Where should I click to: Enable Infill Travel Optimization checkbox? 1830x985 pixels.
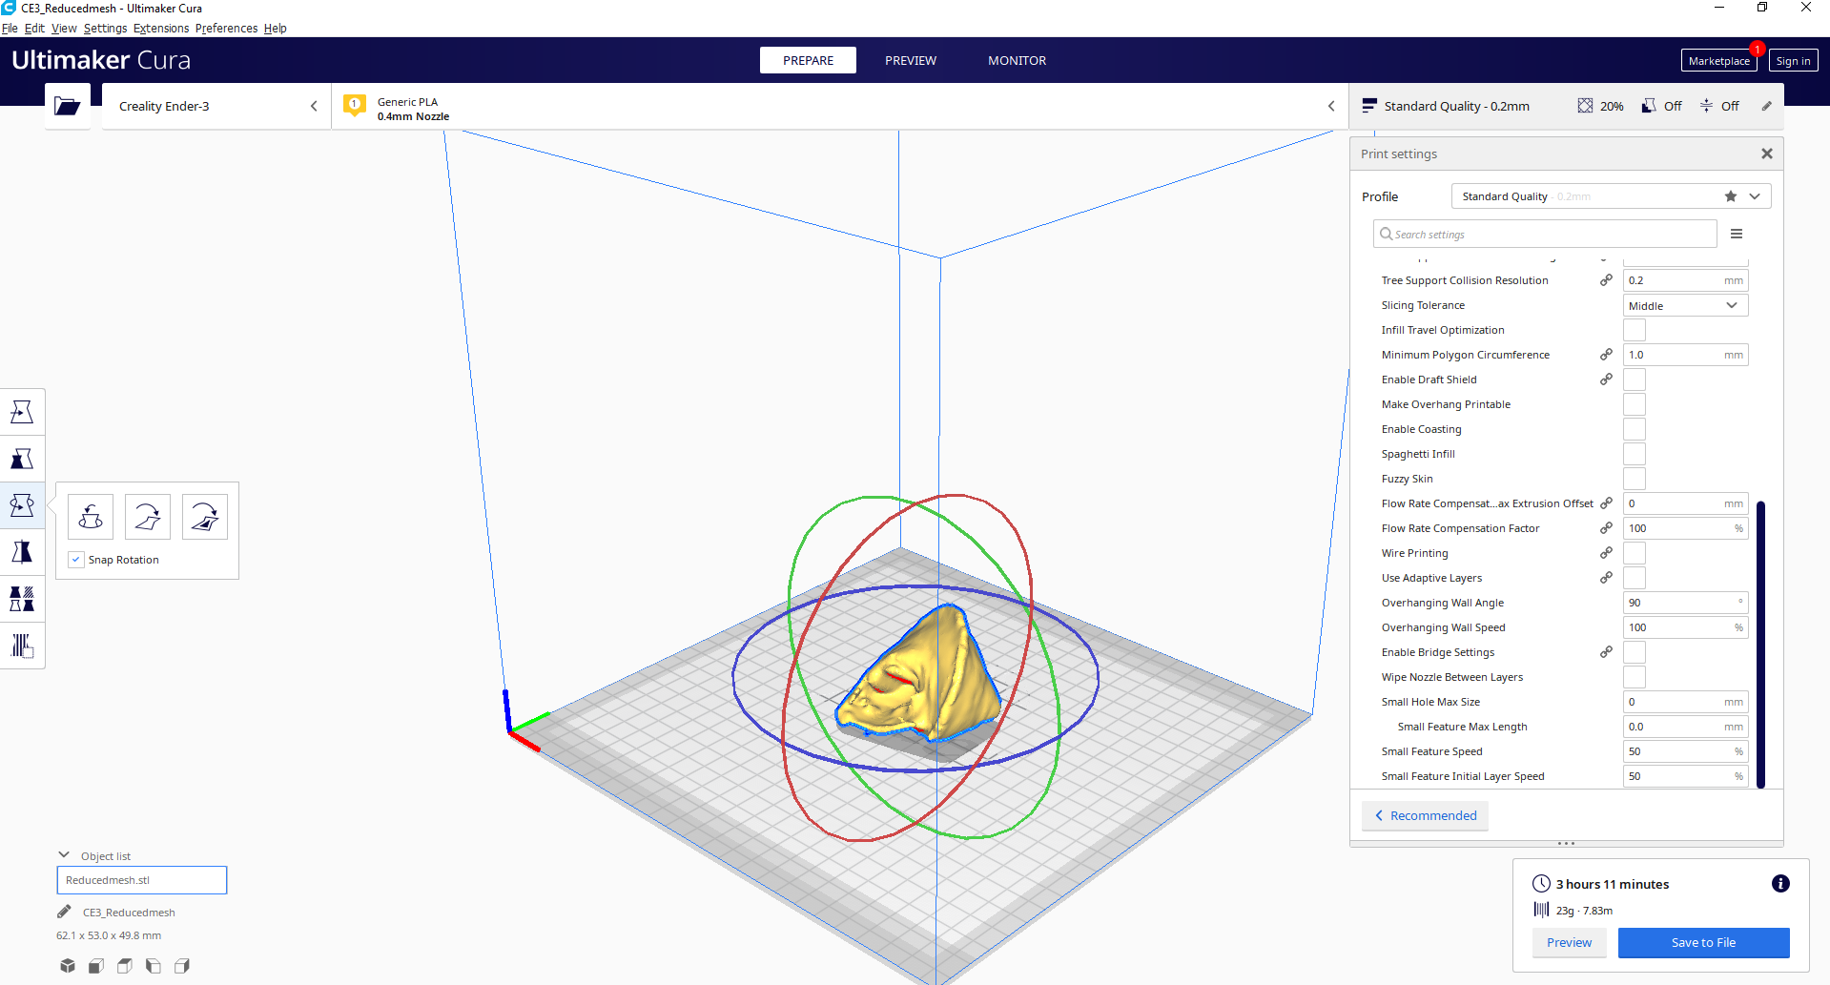click(1635, 330)
